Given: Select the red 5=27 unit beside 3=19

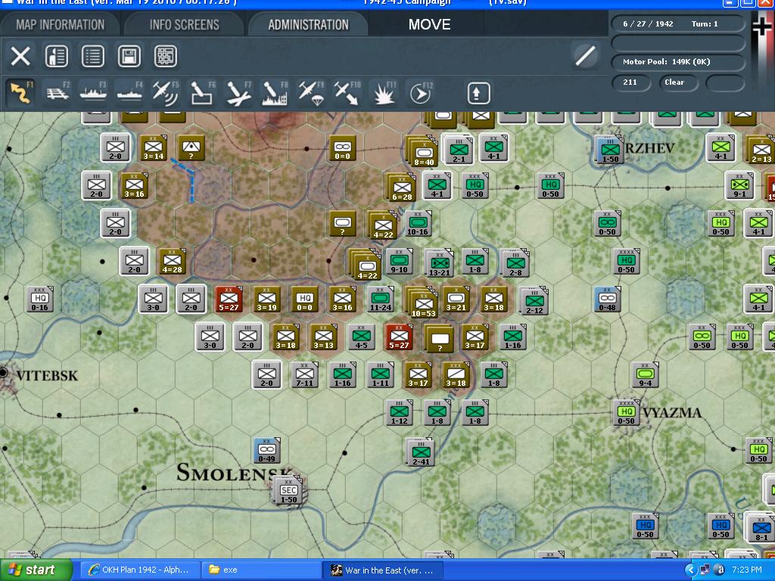Looking at the screenshot, I should (229, 299).
